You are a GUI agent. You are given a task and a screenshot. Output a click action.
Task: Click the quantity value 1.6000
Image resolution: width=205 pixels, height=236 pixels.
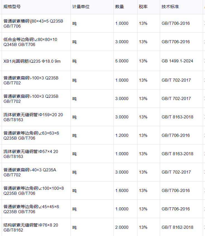pyautogui.click(x=122, y=191)
